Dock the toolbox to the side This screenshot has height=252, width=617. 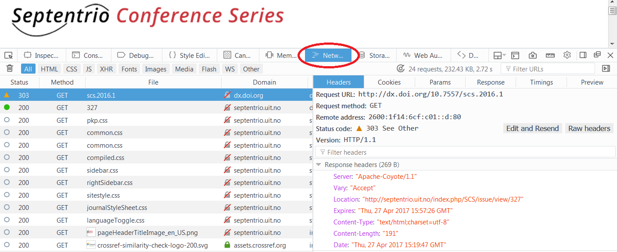coord(583,55)
